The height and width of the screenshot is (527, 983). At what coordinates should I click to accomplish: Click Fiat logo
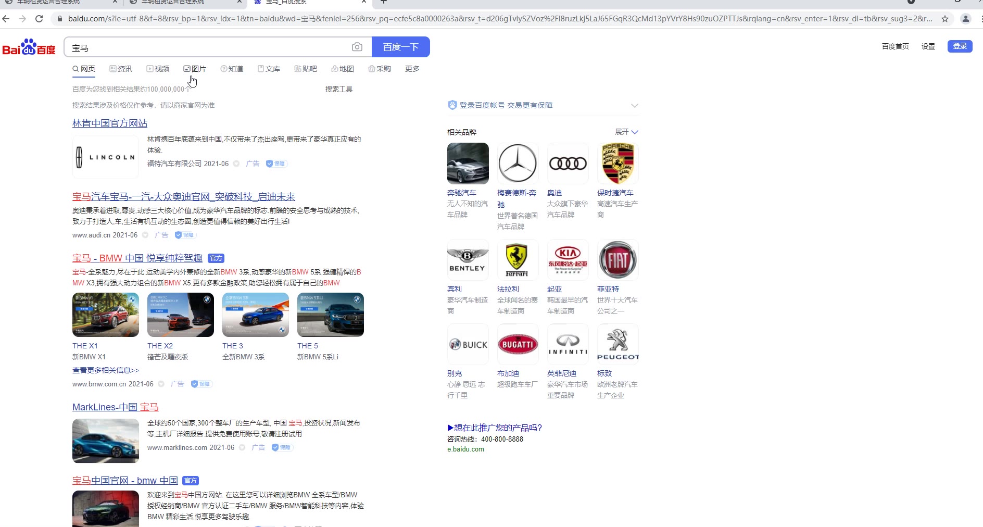click(617, 260)
